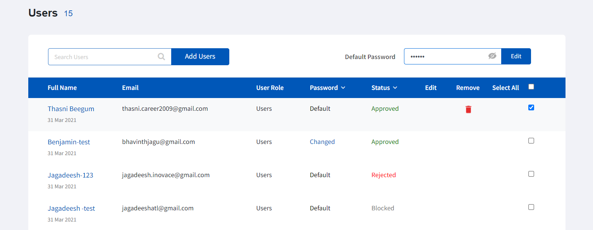Expand the Password column filter dropdown
This screenshot has height=230, width=593.
343,88
